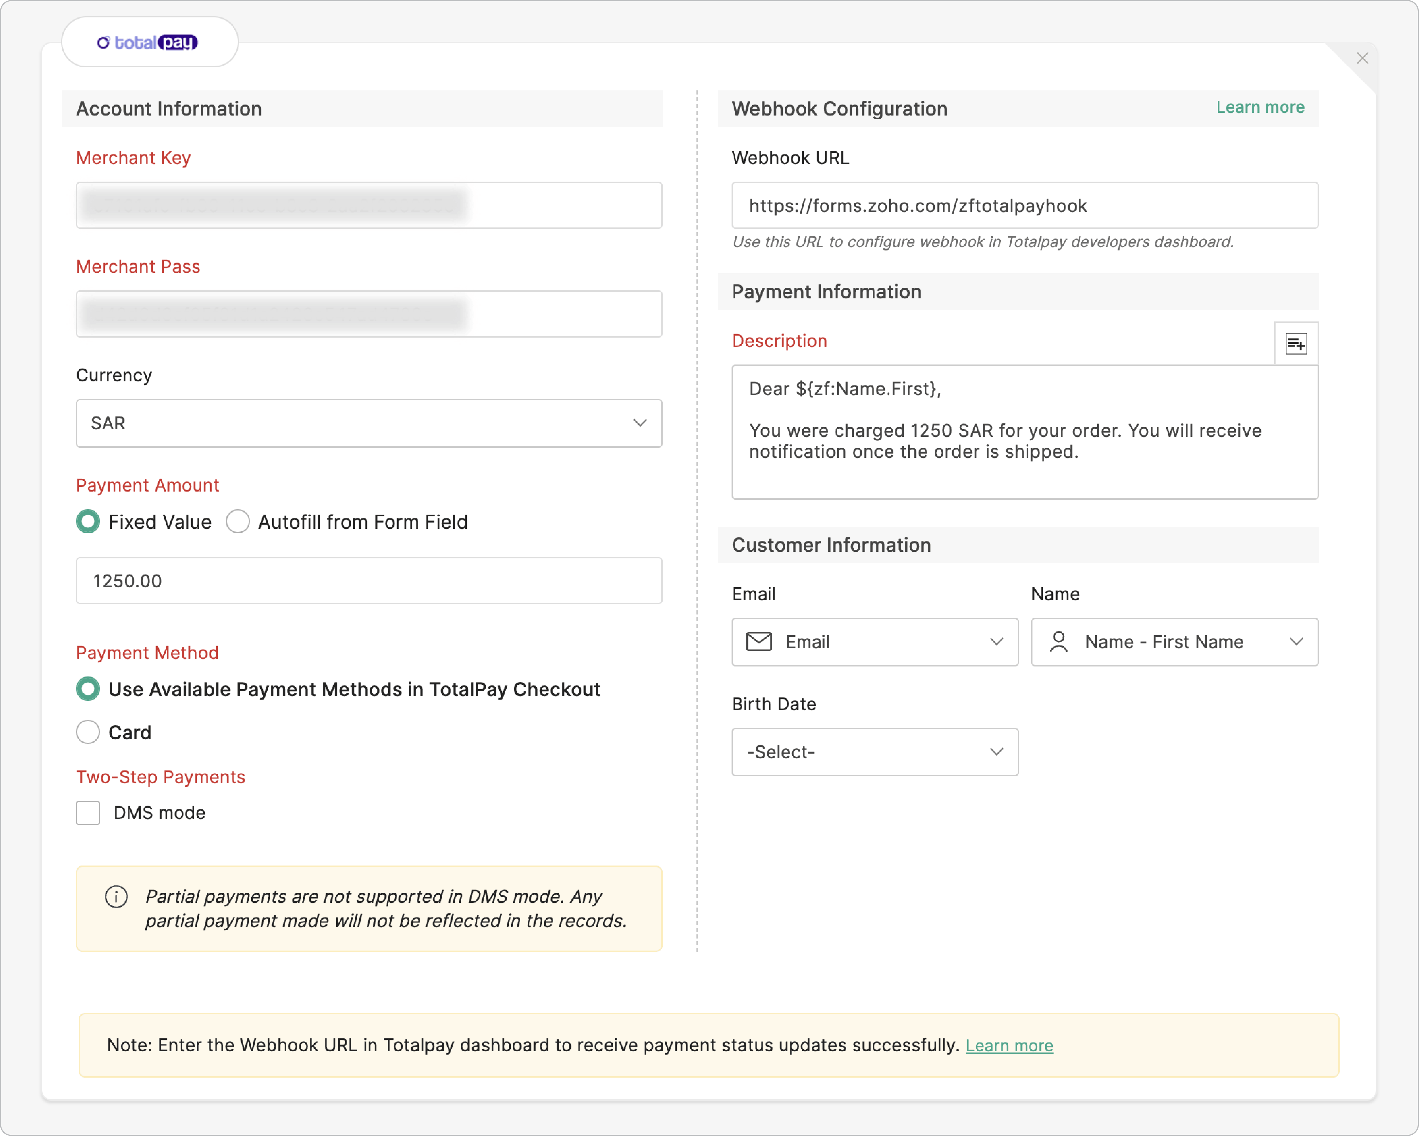This screenshot has height=1136, width=1419.
Task: Click the insert form field icon beside Description
Action: (1296, 343)
